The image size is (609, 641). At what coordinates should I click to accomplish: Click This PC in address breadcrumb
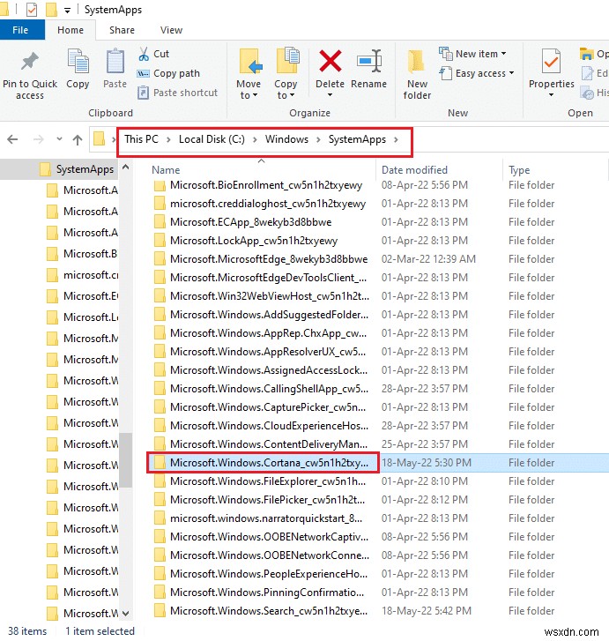[x=141, y=139]
